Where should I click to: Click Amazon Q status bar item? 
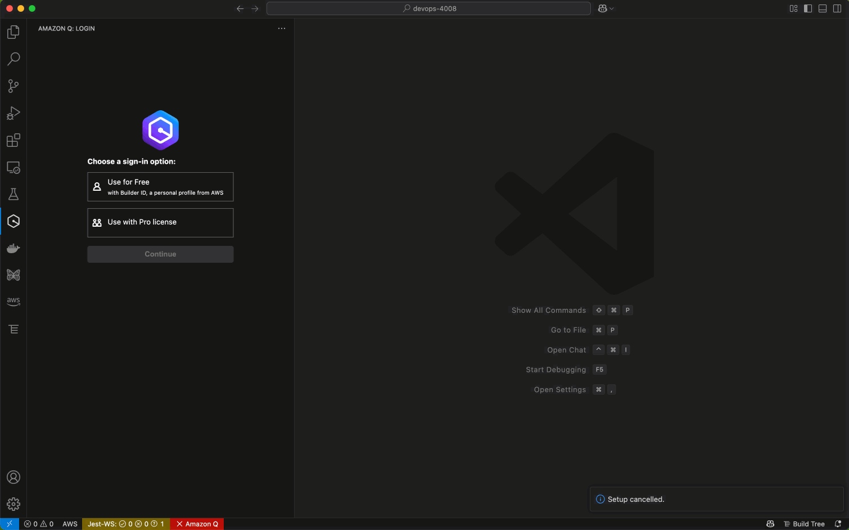(x=197, y=524)
